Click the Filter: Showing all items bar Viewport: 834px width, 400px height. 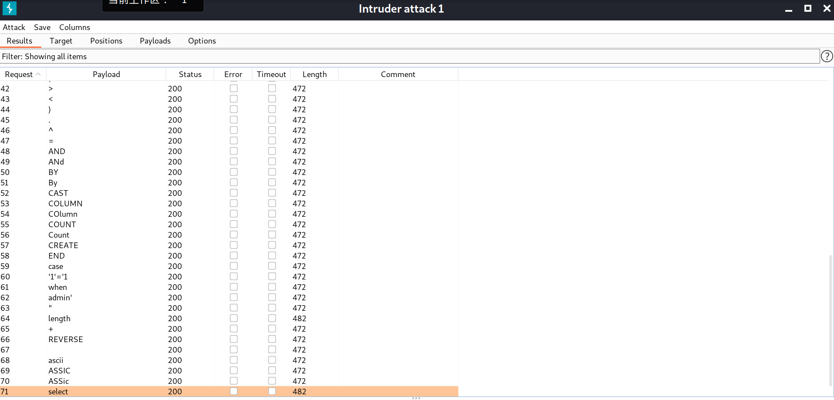(x=410, y=57)
